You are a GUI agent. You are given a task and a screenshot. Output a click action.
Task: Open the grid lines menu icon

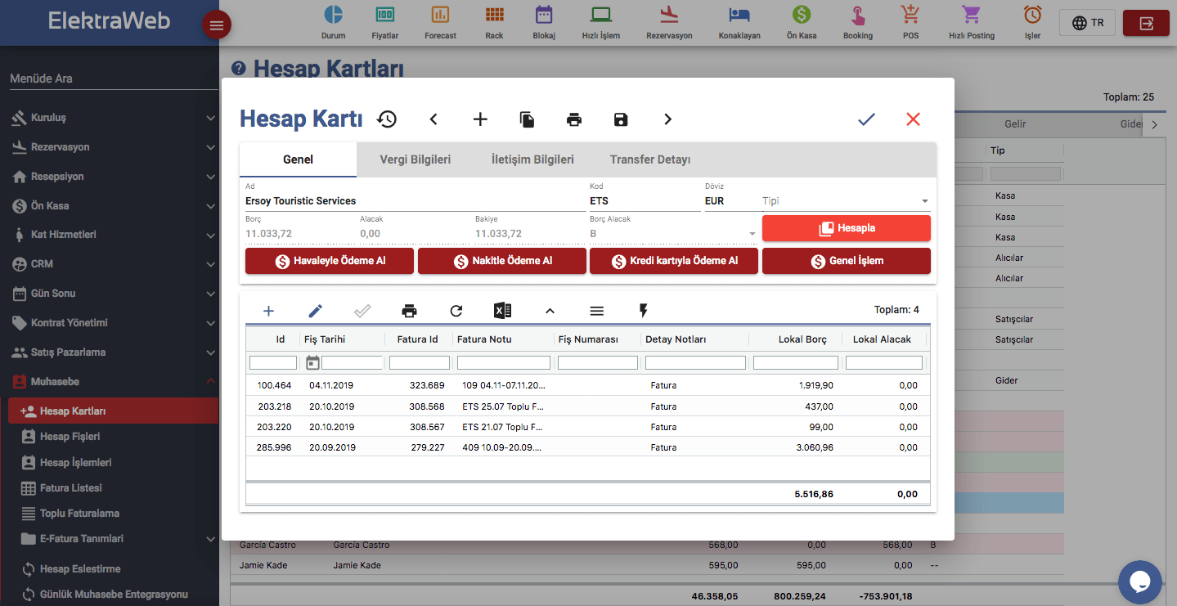point(597,311)
